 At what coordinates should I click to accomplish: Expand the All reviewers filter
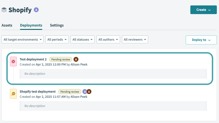pos(135,40)
